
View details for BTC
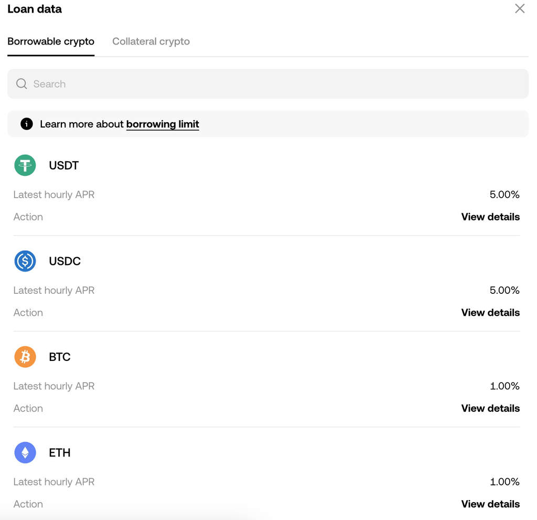(490, 408)
